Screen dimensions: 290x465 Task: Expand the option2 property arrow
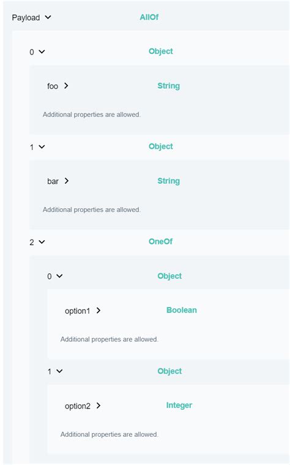pos(99,406)
